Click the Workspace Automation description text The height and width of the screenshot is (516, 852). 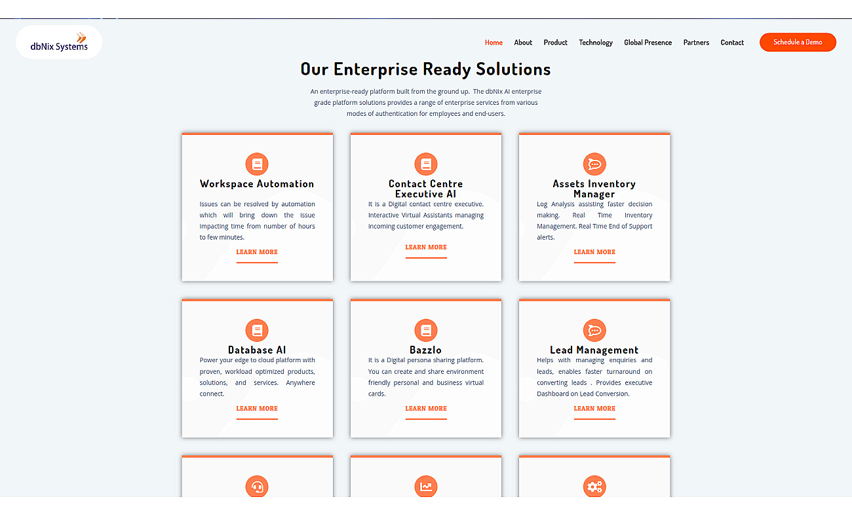[257, 221]
